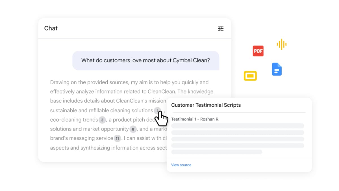
Task: Click the View source link
Action: point(181,165)
